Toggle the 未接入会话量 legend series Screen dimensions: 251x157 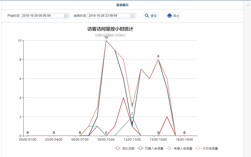click(x=179, y=148)
